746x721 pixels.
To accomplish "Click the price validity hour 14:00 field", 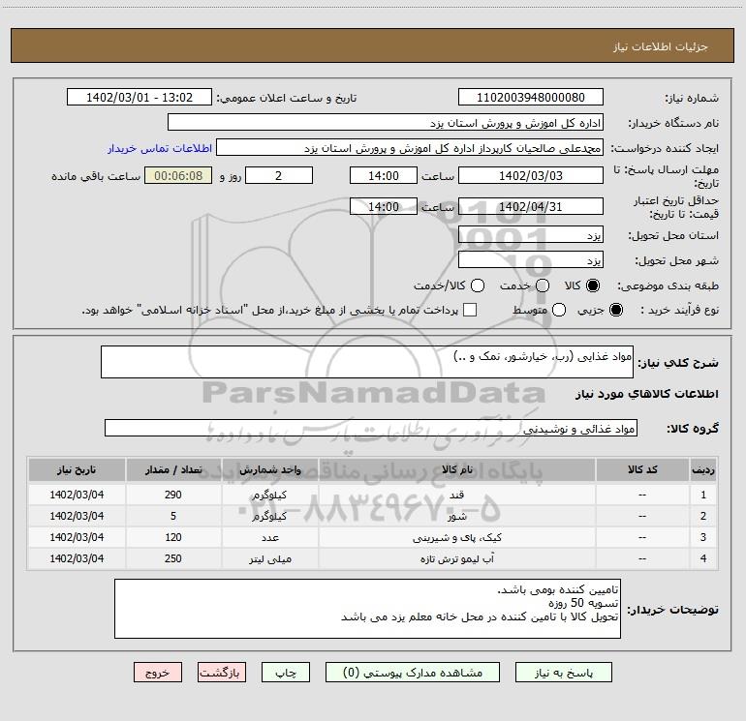I will pos(384,206).
